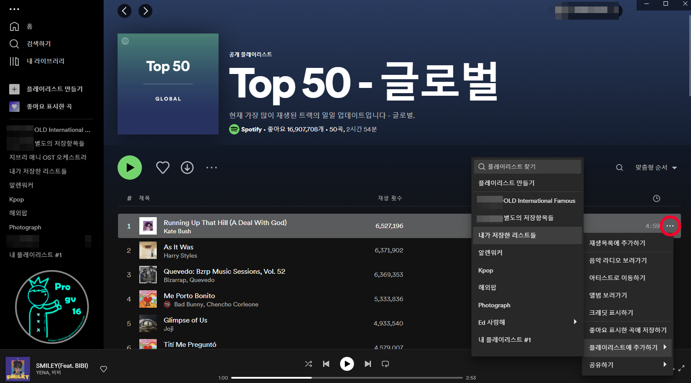Play the Top 50 playlist with green button
The width and height of the screenshot is (691, 383).
(x=130, y=168)
